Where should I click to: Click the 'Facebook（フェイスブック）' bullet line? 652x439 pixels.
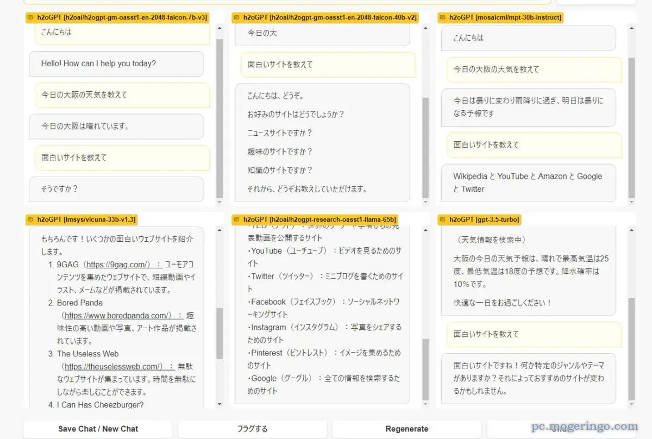(323, 308)
